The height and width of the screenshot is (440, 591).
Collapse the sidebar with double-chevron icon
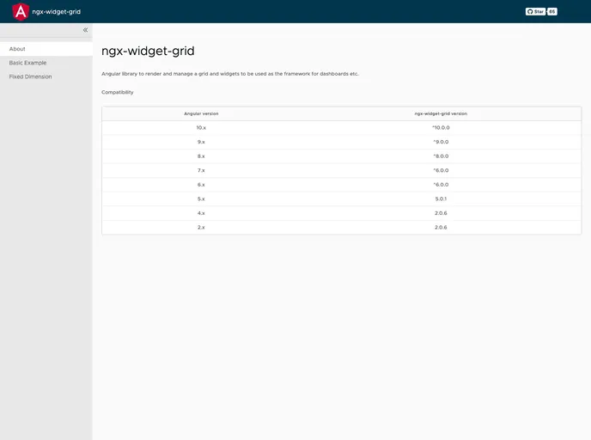coord(86,30)
